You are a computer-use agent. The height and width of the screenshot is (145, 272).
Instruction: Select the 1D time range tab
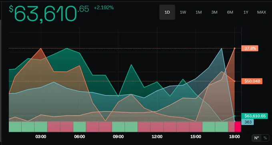(x=167, y=12)
